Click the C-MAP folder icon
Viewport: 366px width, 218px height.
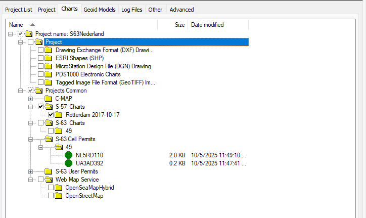[x=48, y=99]
